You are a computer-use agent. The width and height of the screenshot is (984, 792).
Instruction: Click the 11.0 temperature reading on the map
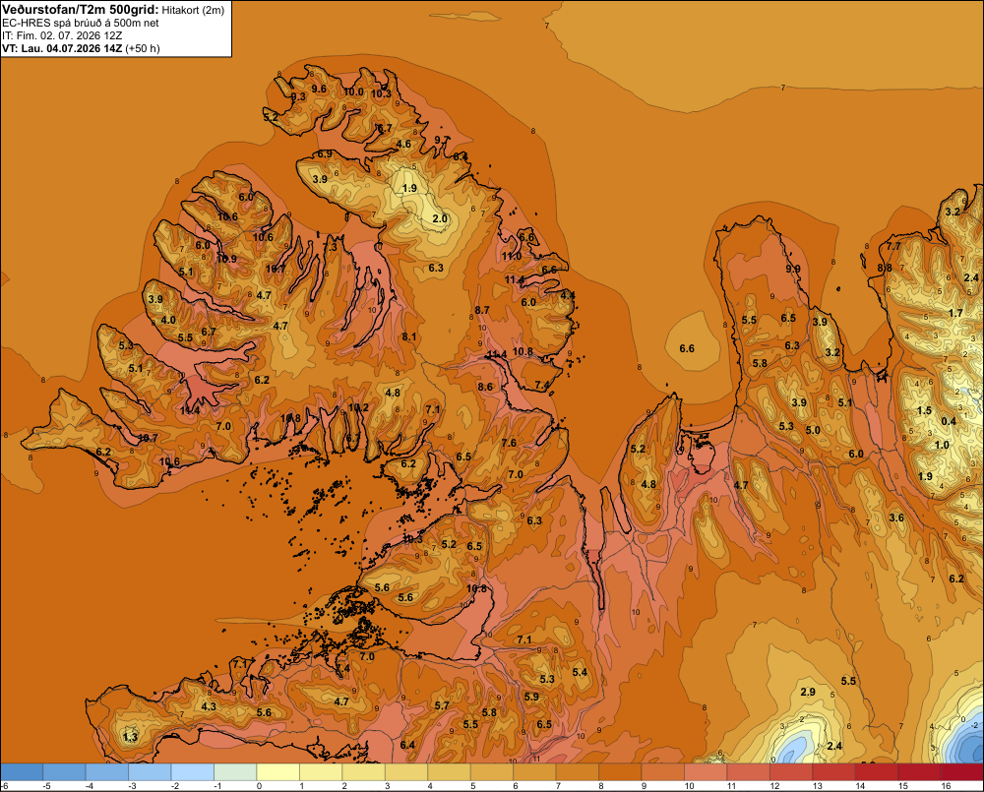point(512,256)
